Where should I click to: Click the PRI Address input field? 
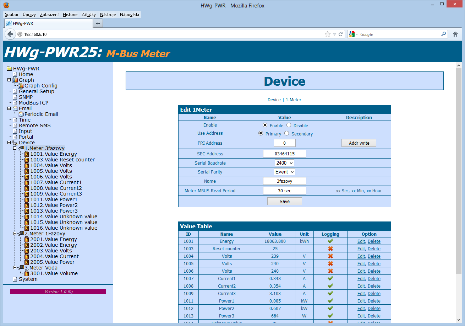click(x=285, y=143)
